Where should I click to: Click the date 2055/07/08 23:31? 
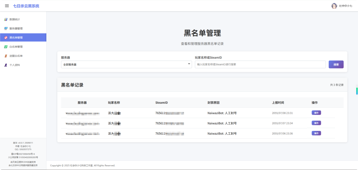coord(282,113)
